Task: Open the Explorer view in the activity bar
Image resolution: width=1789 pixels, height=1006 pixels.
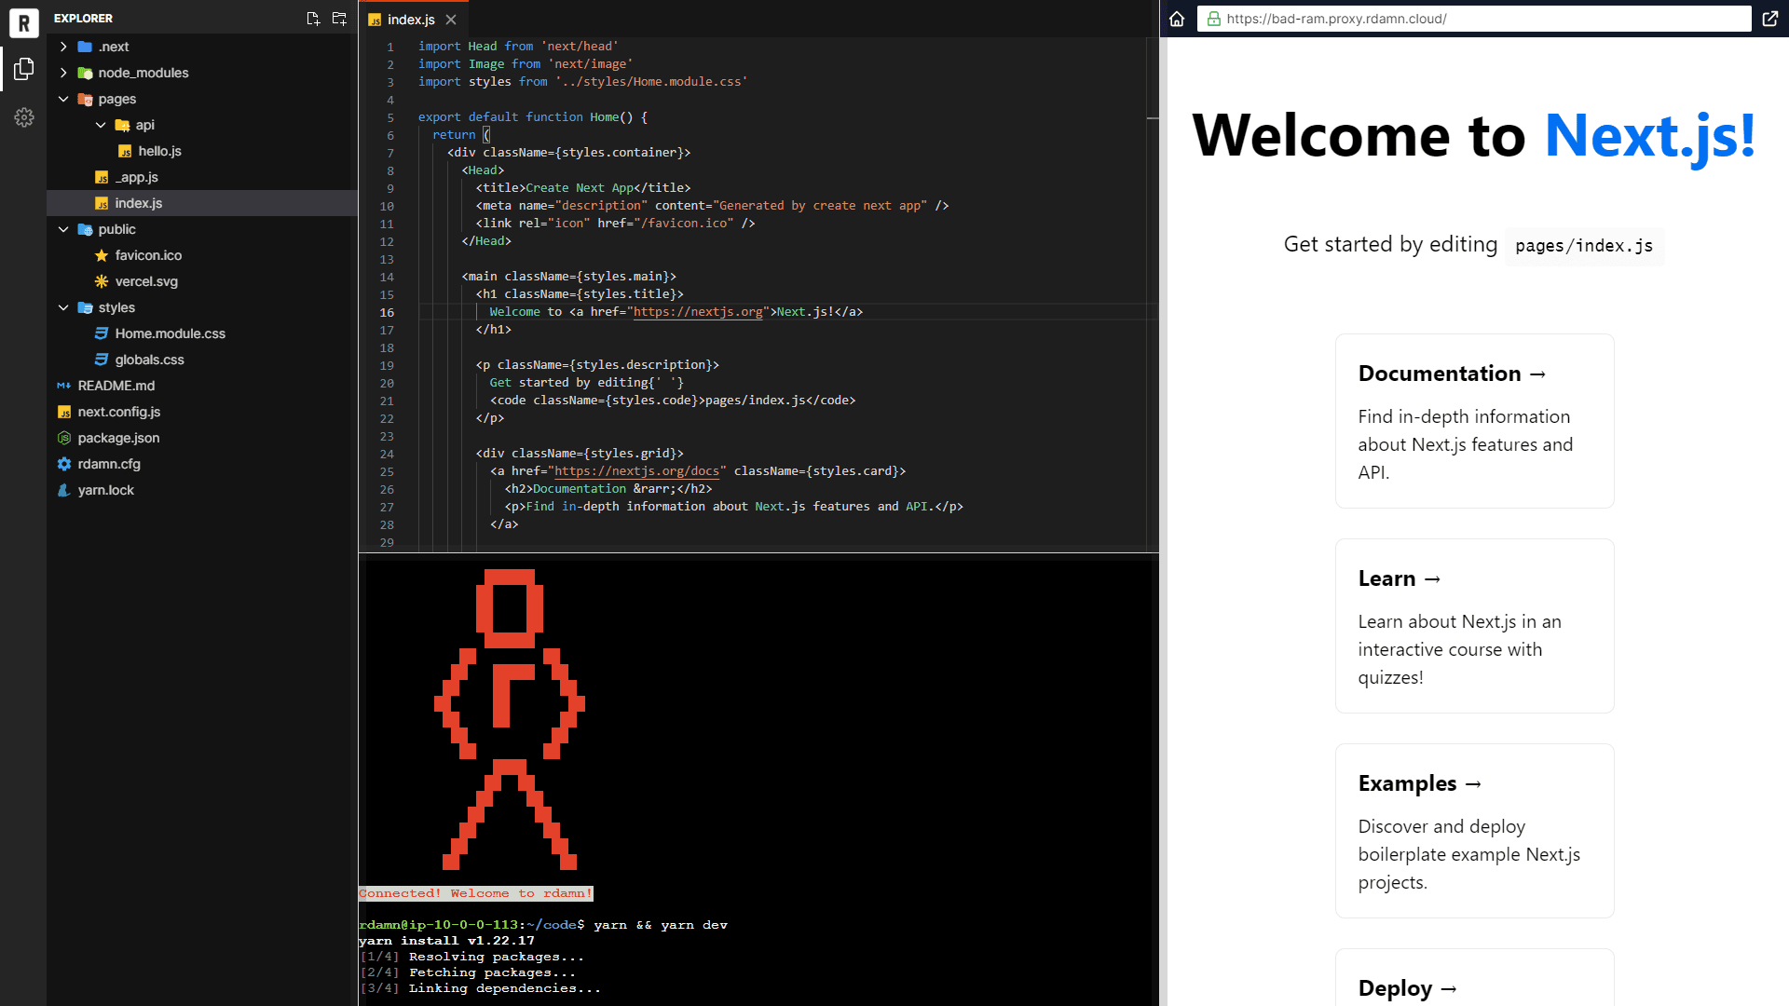Action: pos(23,69)
